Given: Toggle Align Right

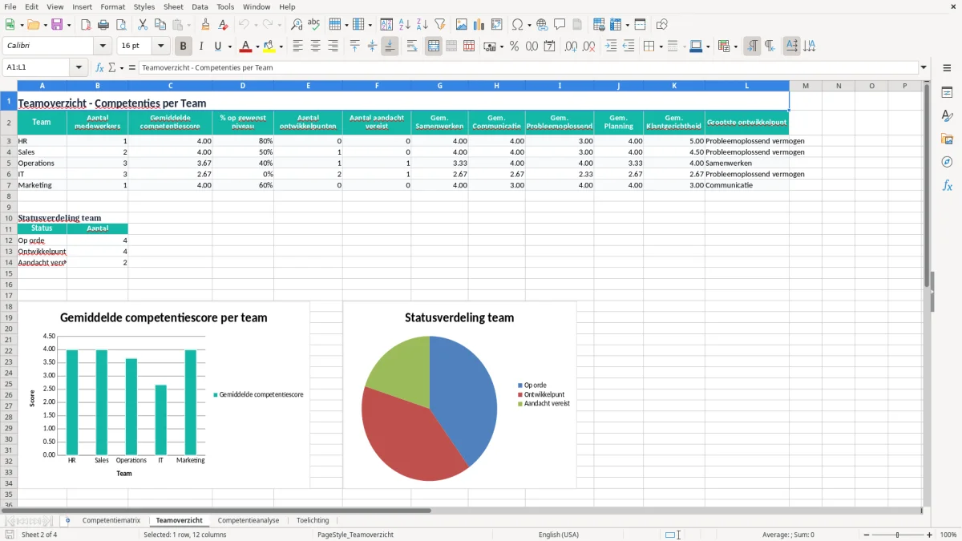Looking at the screenshot, I should click(333, 46).
